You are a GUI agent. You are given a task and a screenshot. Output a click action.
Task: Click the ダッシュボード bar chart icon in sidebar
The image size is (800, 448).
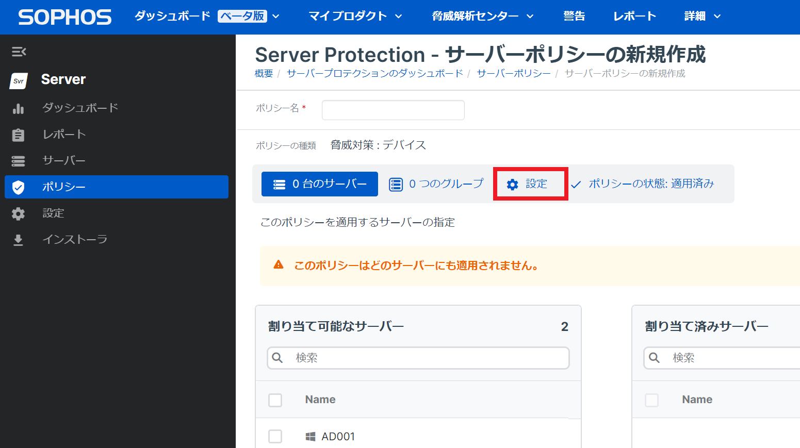coord(19,108)
